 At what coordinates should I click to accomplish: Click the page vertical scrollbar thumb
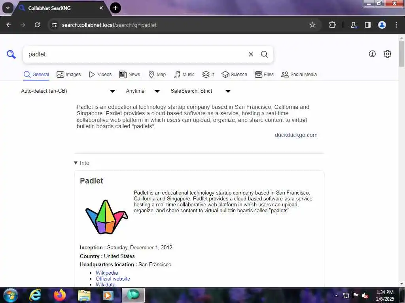coord(402,54)
